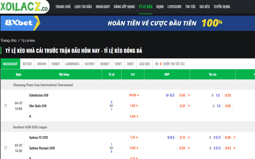Click the Tỷ số column header
The image size is (255, 159).
(112, 74)
